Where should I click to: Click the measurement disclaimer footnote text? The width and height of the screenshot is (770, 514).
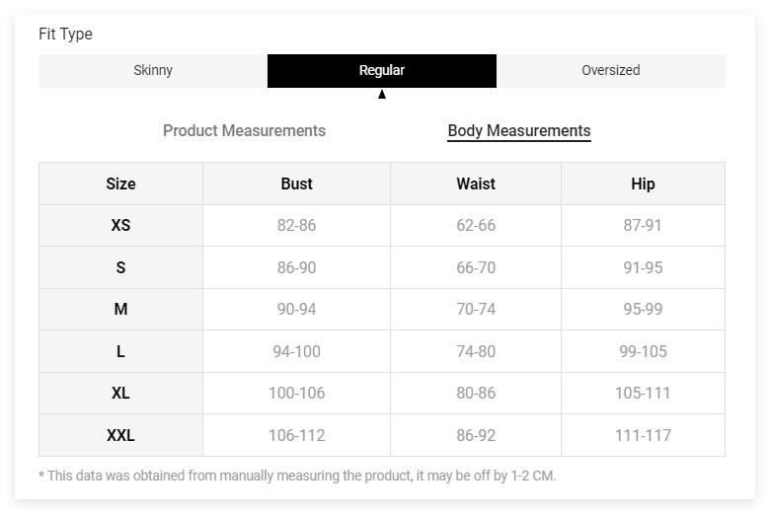click(297, 476)
